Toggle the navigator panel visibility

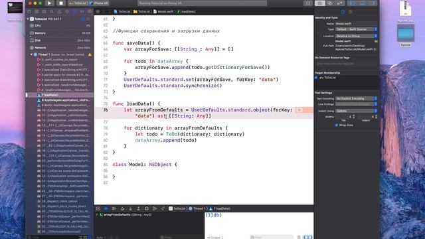pyautogui.click(x=353, y=3)
